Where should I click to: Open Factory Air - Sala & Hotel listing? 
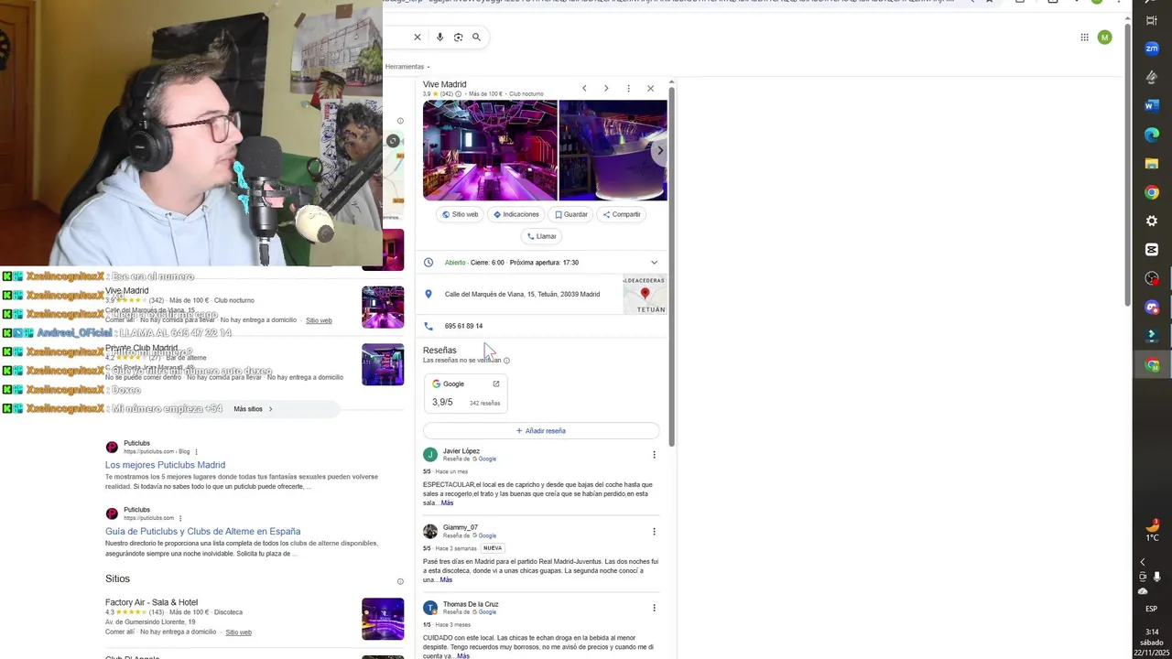[x=151, y=602]
